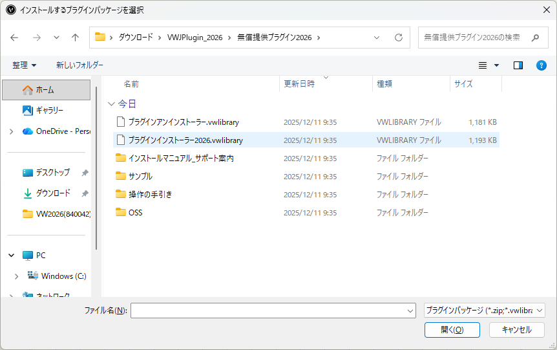The image size is (557, 350).
Task: Click the search magnifier icon
Action: tap(535, 38)
